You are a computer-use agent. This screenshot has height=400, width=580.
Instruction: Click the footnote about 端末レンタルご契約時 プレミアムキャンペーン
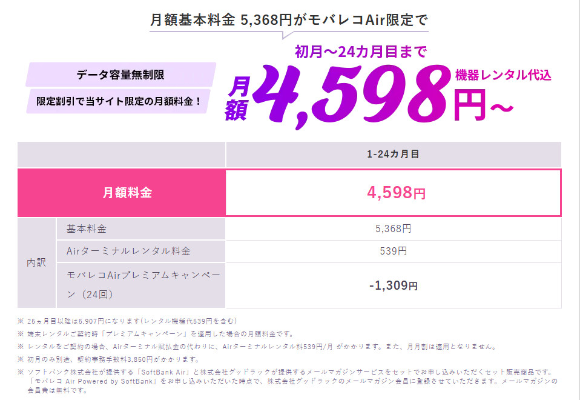(x=160, y=334)
